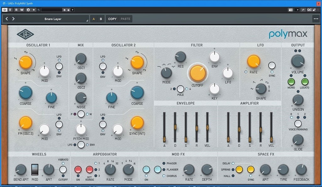Click the Oscillator 1 FINE knob
Image resolution: width=322 pixels, height=187 pixels.
(x=51, y=98)
